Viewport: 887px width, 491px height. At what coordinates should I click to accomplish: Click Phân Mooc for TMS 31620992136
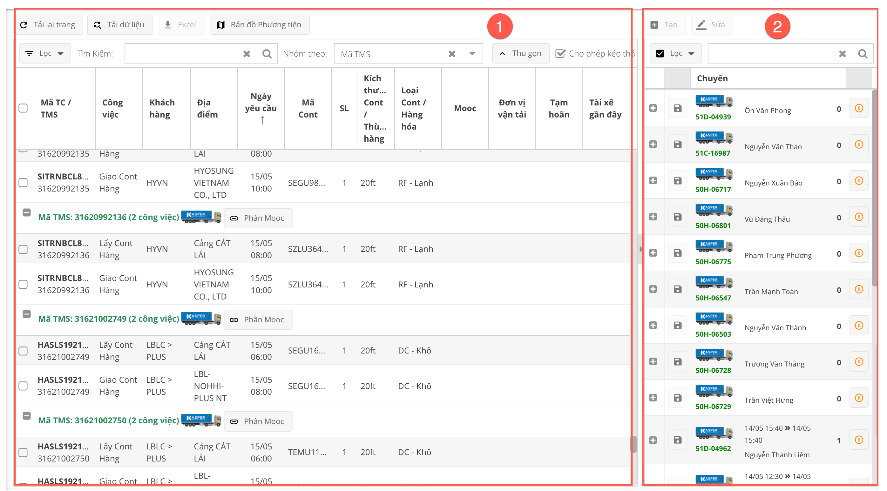pos(258,218)
